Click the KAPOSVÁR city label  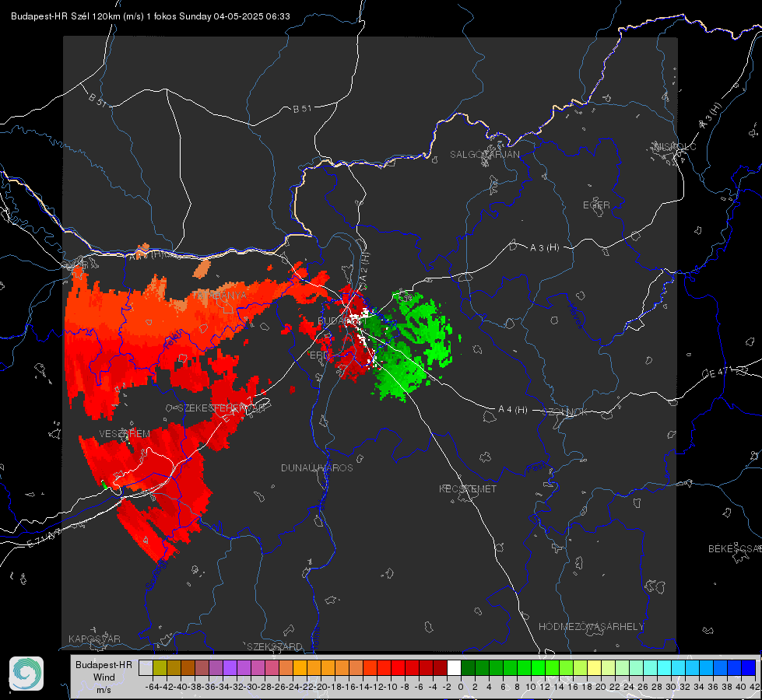click(x=94, y=639)
